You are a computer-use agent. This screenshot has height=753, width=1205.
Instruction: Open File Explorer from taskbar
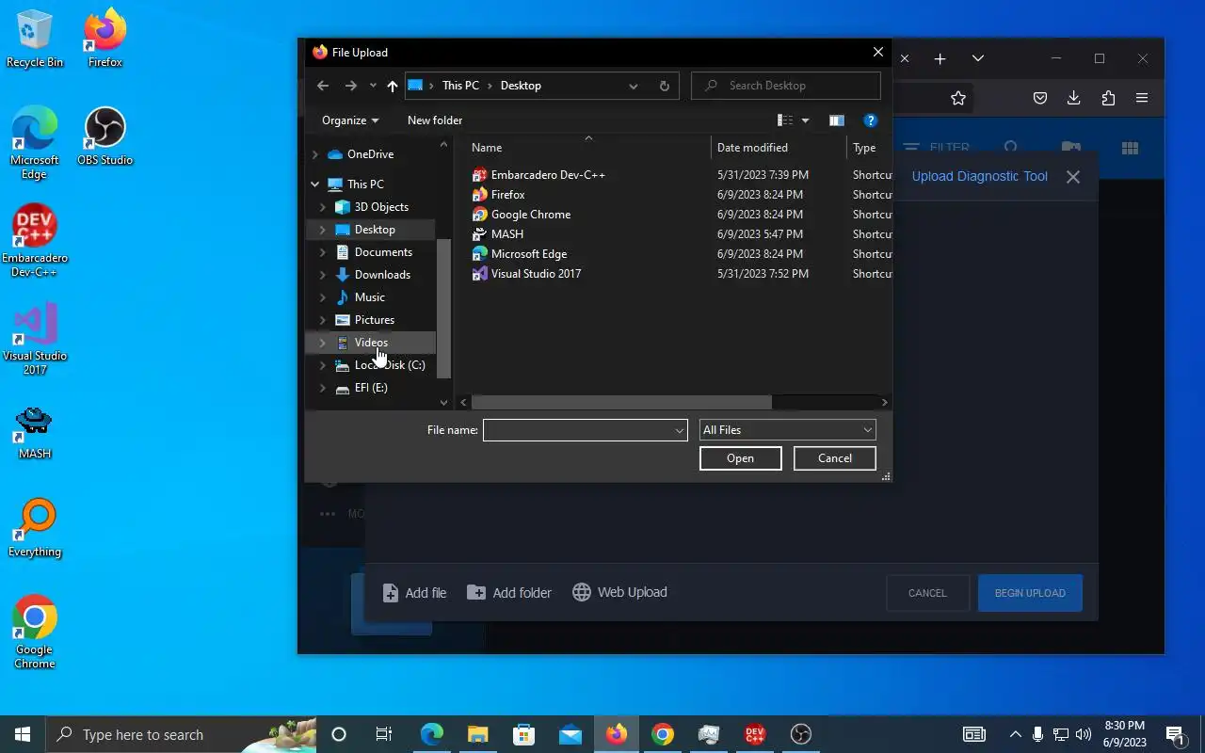(478, 734)
